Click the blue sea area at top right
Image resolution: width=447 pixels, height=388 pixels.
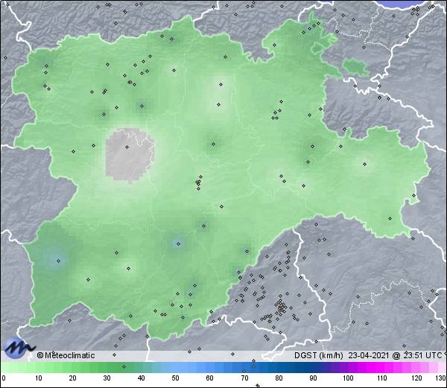pos(401,3)
